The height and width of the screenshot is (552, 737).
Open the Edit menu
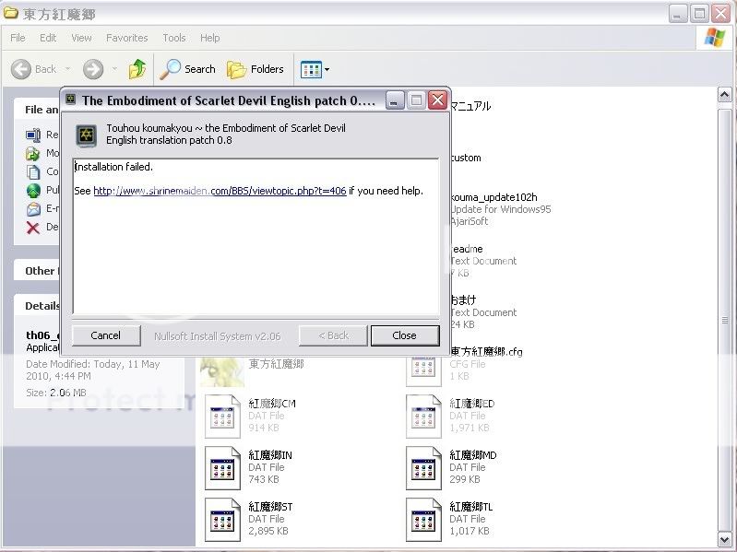[48, 38]
